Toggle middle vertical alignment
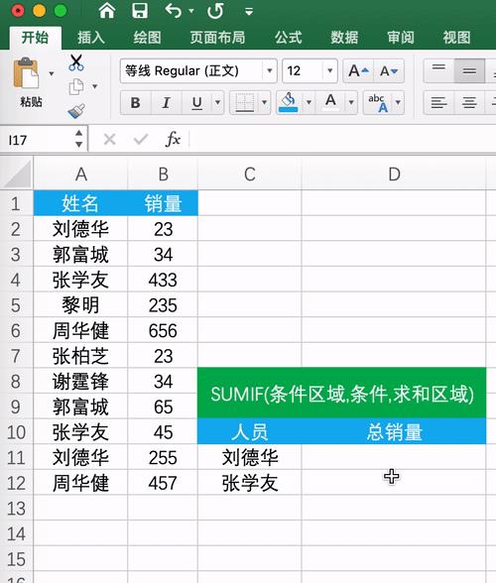Image resolution: width=496 pixels, height=583 pixels. pyautogui.click(x=469, y=70)
